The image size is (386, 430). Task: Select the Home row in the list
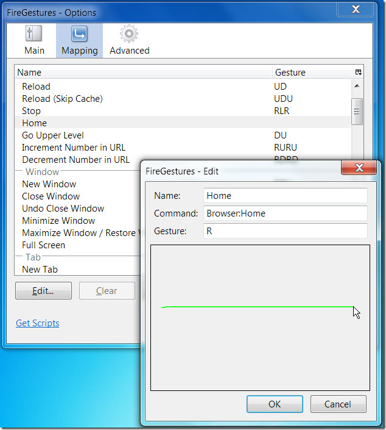pos(183,123)
